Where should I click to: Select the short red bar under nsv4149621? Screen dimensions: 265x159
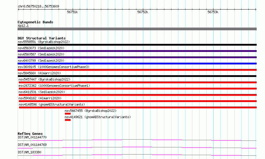(68, 120)
